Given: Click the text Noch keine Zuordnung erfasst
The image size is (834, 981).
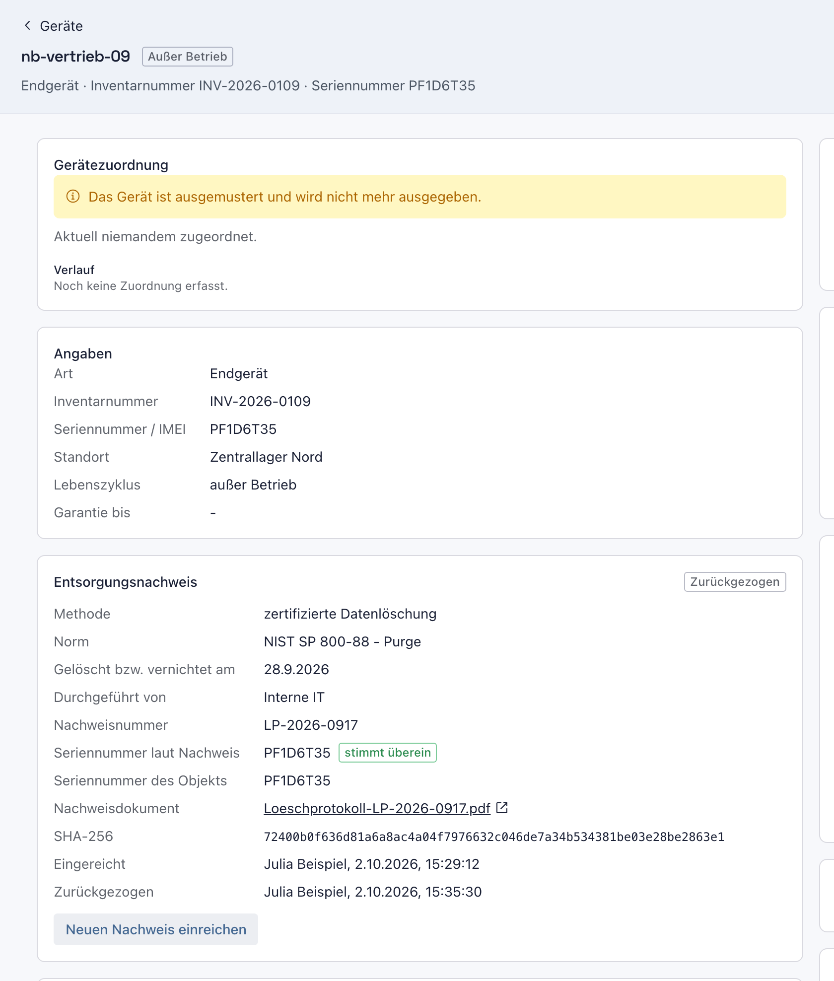Looking at the screenshot, I should [x=141, y=285].
